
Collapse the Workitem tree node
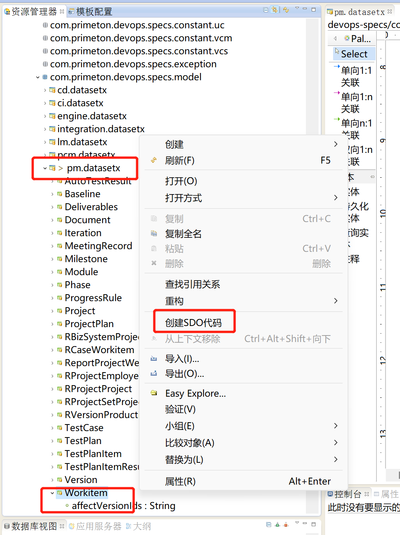tap(52, 493)
